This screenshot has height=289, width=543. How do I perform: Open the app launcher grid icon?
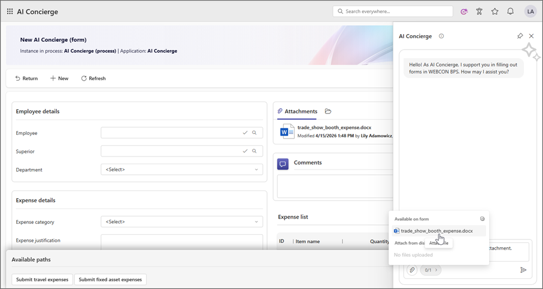[10, 11]
